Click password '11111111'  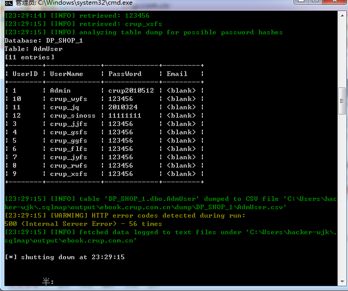click(125, 116)
